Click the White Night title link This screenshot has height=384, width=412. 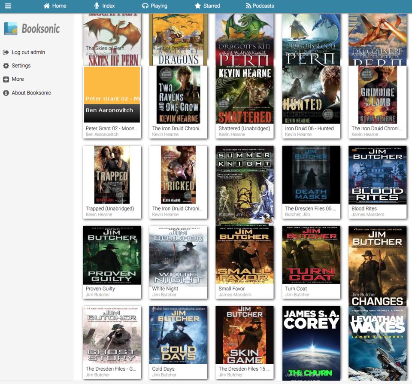pos(165,289)
